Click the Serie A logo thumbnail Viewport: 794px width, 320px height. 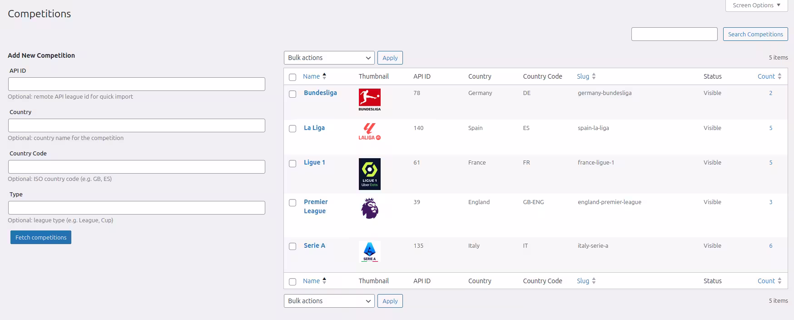point(369,252)
